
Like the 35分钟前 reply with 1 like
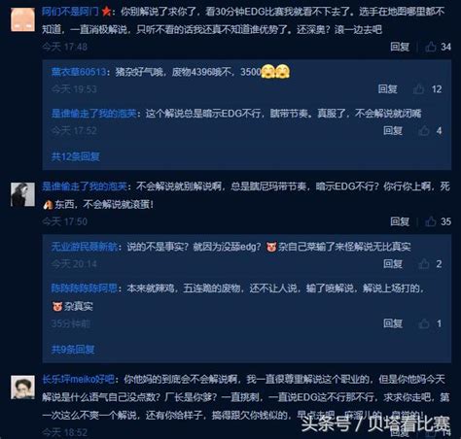pyautogui.click(x=424, y=323)
